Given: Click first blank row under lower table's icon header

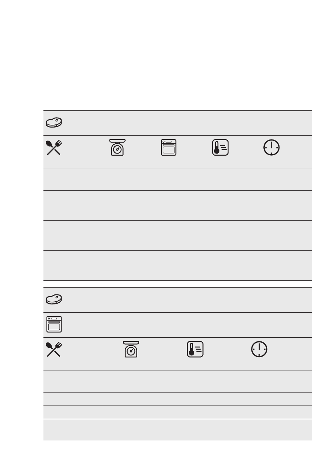Looking at the screenshot, I should click(178, 382).
